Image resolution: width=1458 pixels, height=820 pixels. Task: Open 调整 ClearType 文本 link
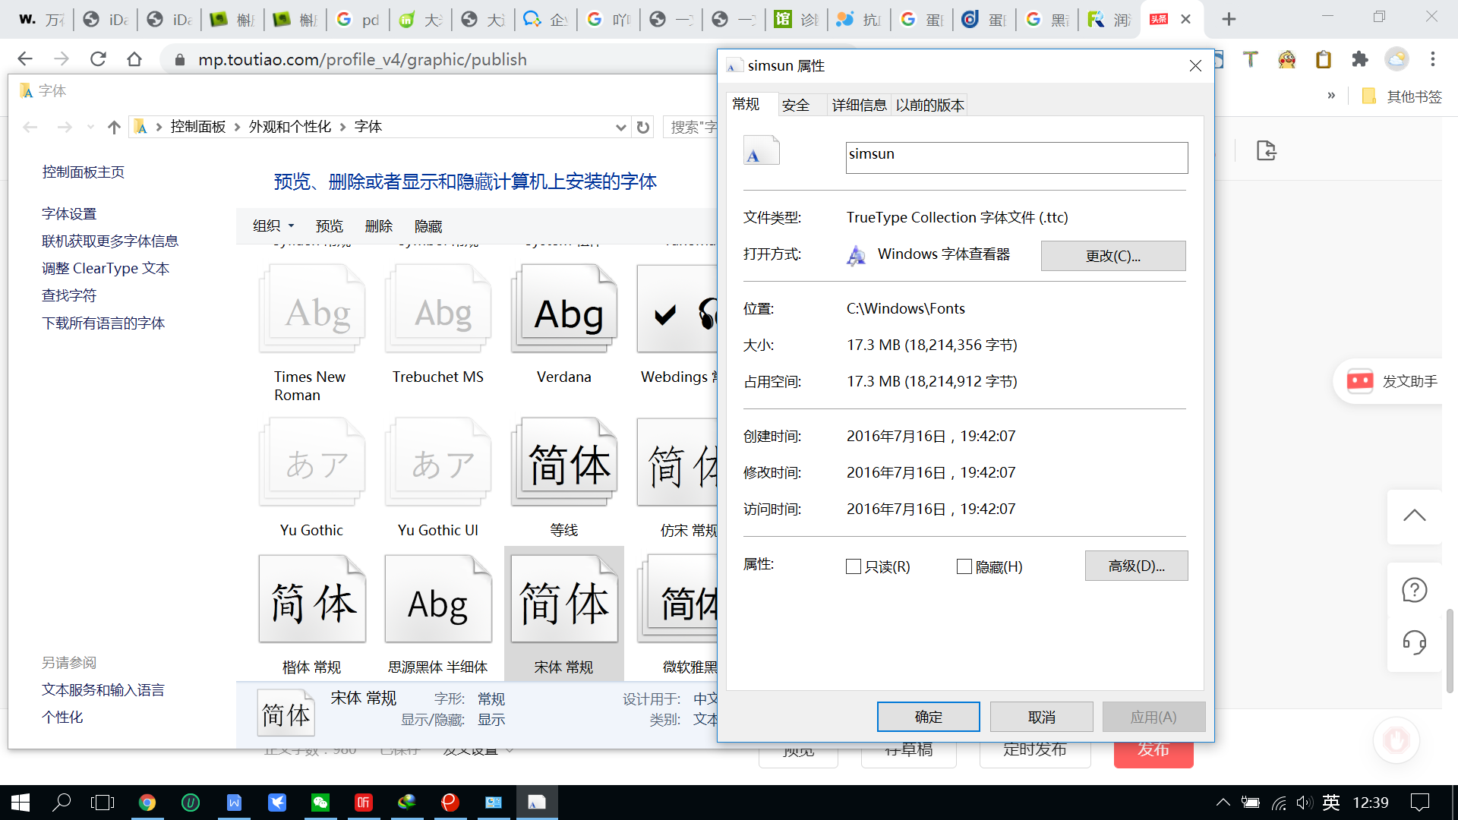point(106,268)
